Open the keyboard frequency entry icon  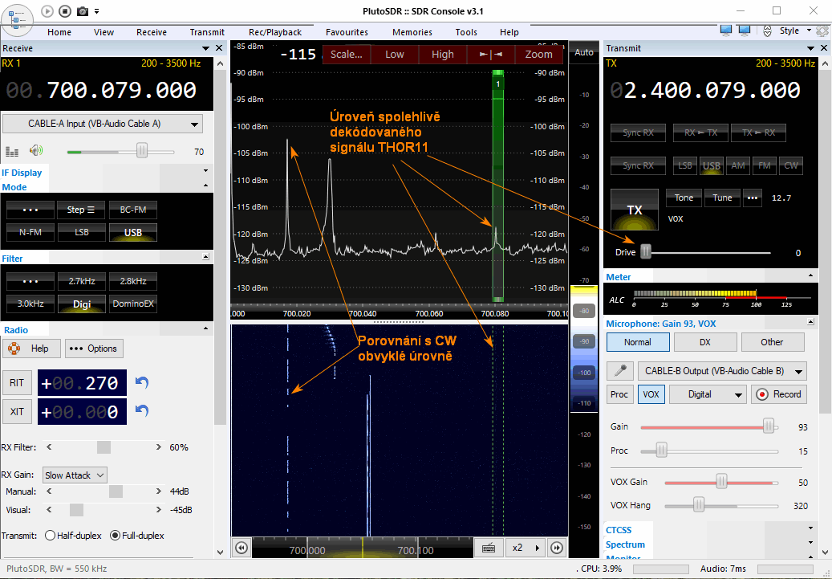(x=488, y=548)
